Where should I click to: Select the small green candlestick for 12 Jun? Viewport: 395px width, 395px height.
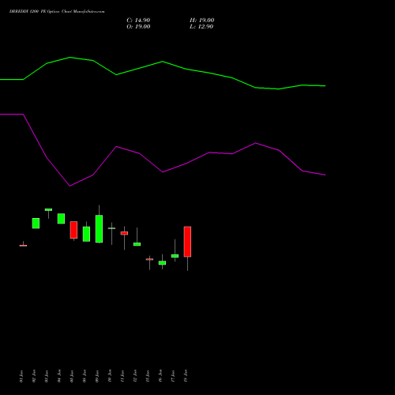point(137,244)
